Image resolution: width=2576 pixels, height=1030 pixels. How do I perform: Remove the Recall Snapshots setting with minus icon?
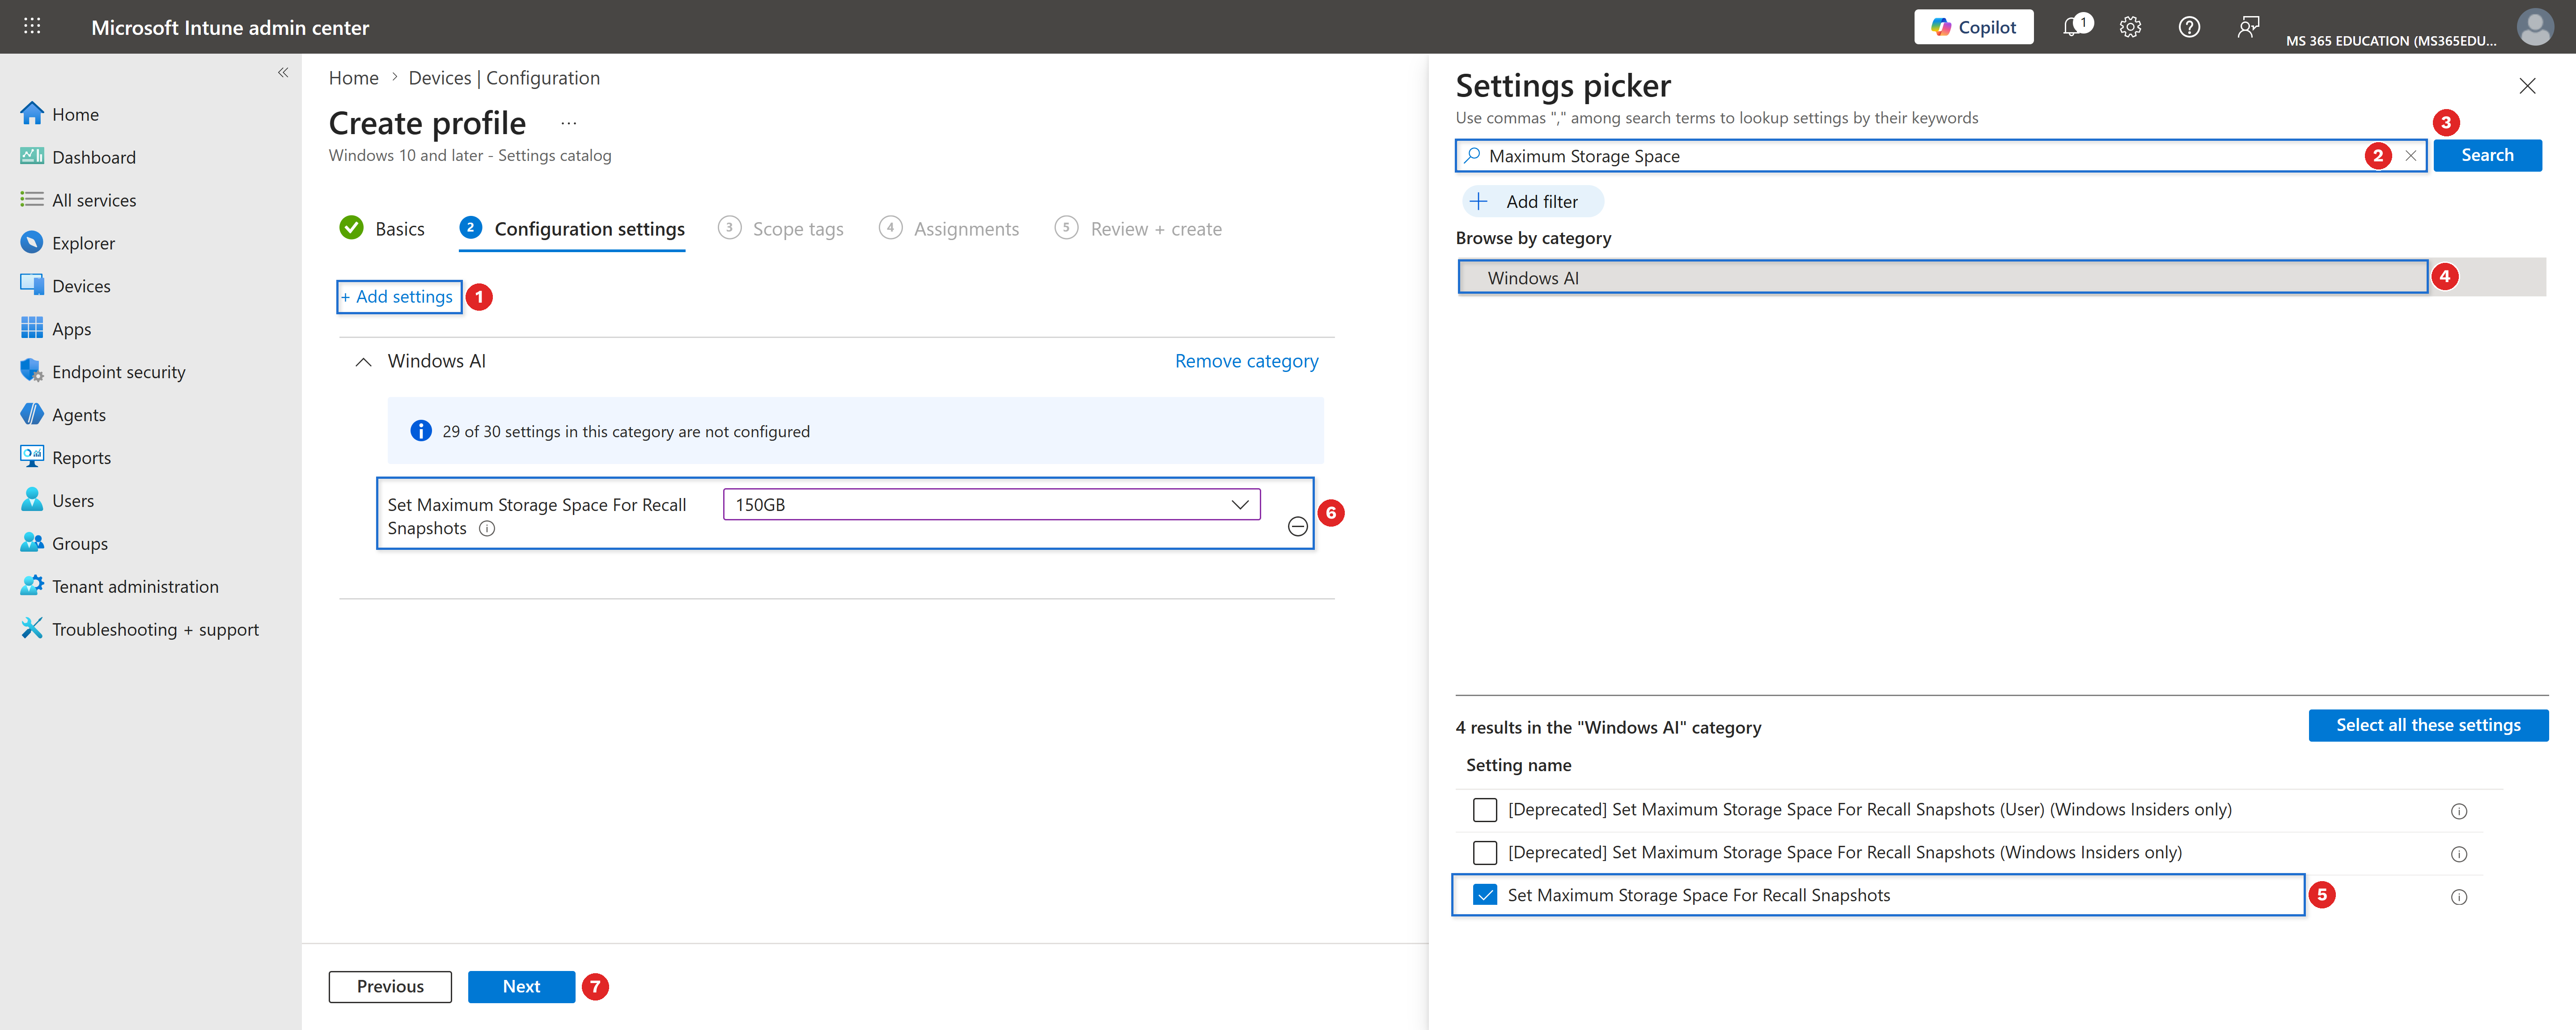[x=1298, y=527]
